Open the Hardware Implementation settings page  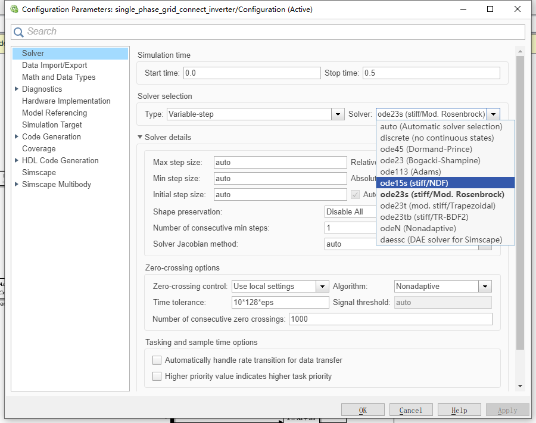click(x=66, y=101)
